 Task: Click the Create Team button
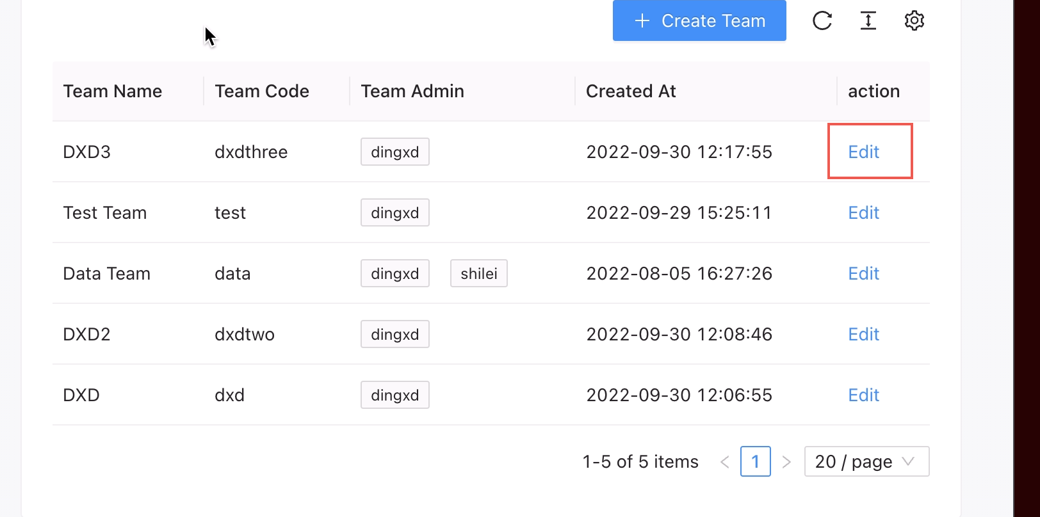click(x=699, y=21)
